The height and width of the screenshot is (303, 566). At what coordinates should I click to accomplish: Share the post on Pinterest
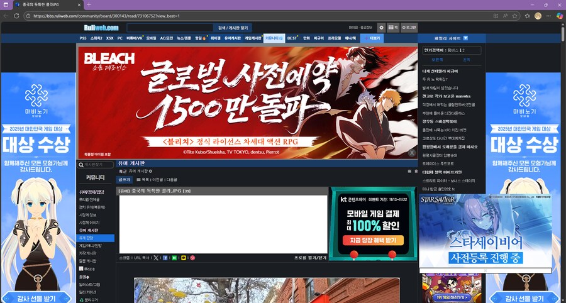point(192,258)
